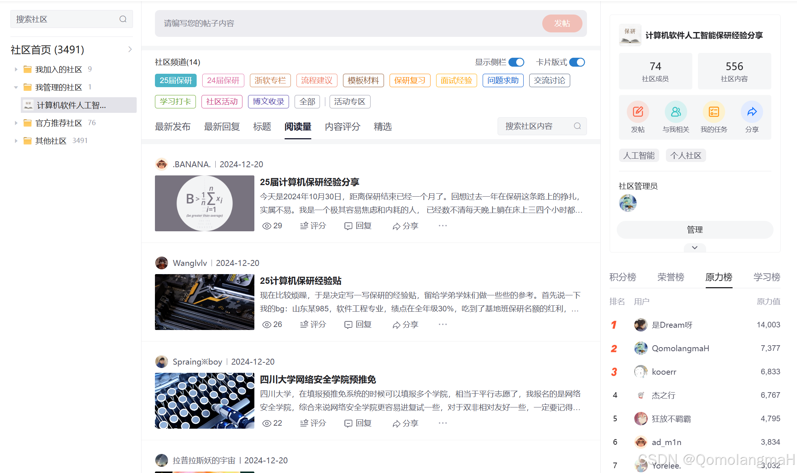Screen dimensions: 797x473
Task: Click search icon in 搜索社区内容 field
Action: coord(577,126)
